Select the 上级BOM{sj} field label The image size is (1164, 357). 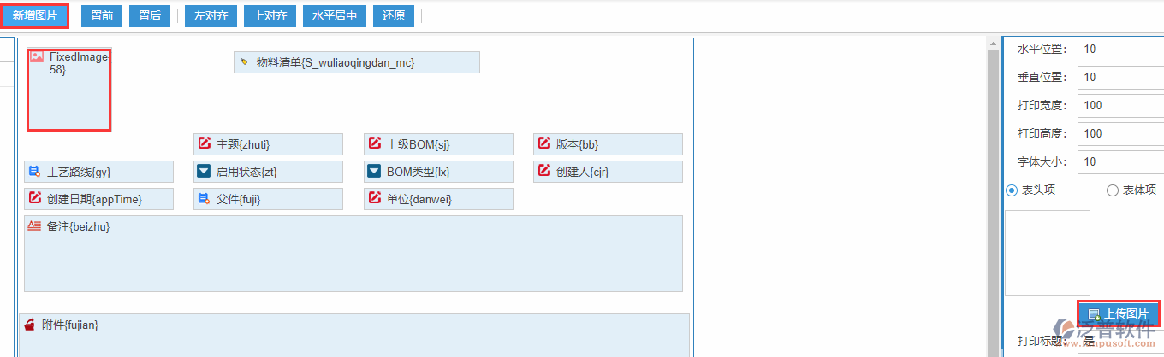click(419, 144)
